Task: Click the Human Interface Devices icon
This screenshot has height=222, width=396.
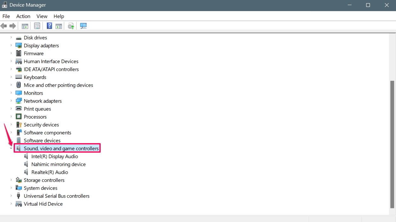Action: coord(19,61)
